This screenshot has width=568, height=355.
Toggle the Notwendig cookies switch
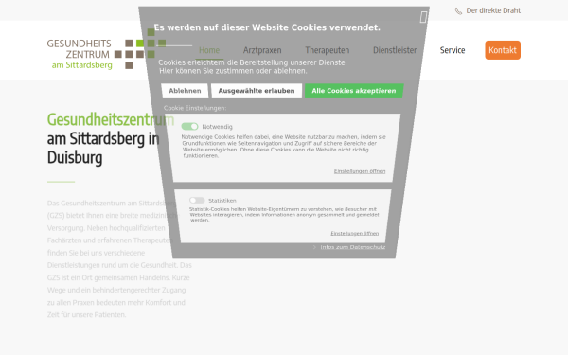pyautogui.click(x=189, y=126)
